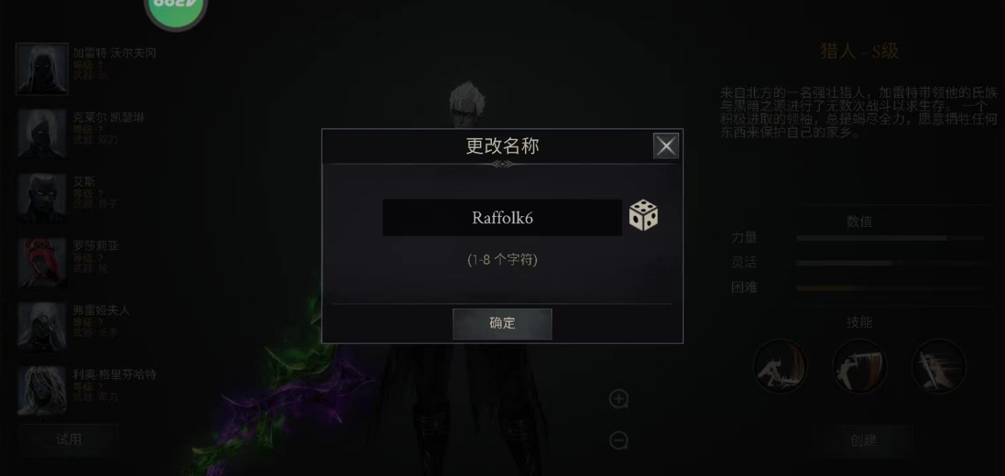Choose 克莱尔·凯瑟琳 character portrait

pyautogui.click(x=42, y=133)
